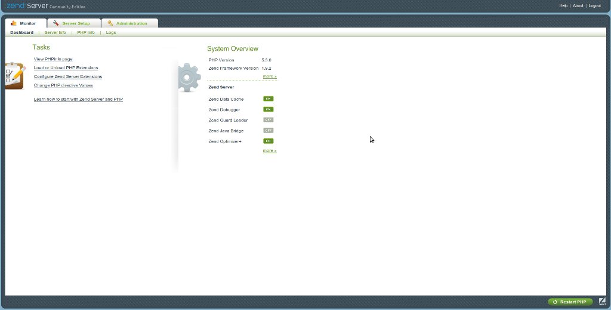
Task: Click the Tasks heading
Action: (x=41, y=47)
